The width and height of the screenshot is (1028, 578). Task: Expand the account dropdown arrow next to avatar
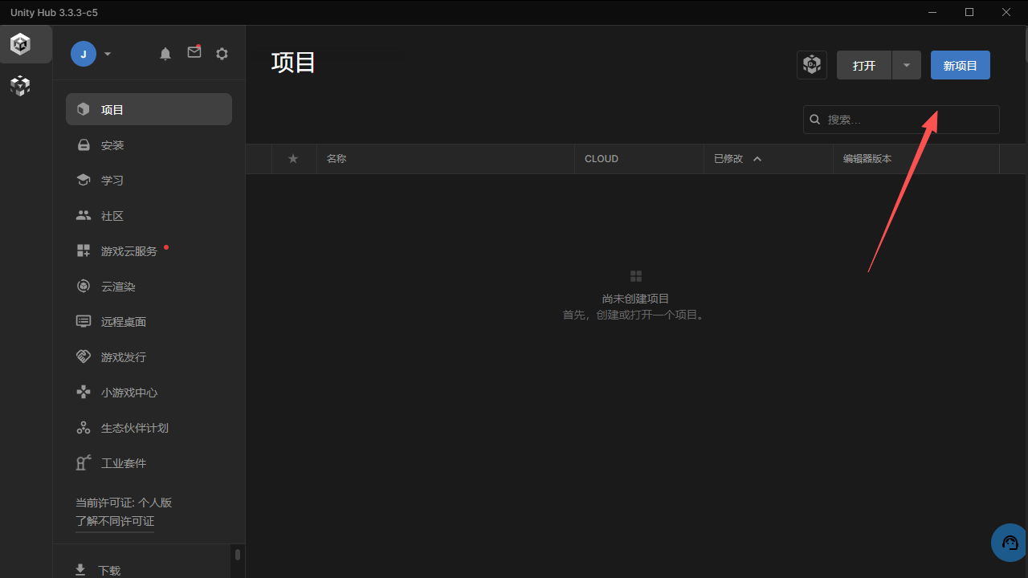(108, 54)
